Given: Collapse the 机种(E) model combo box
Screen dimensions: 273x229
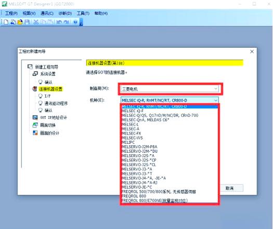Looking at the screenshot, I should pos(216,100).
